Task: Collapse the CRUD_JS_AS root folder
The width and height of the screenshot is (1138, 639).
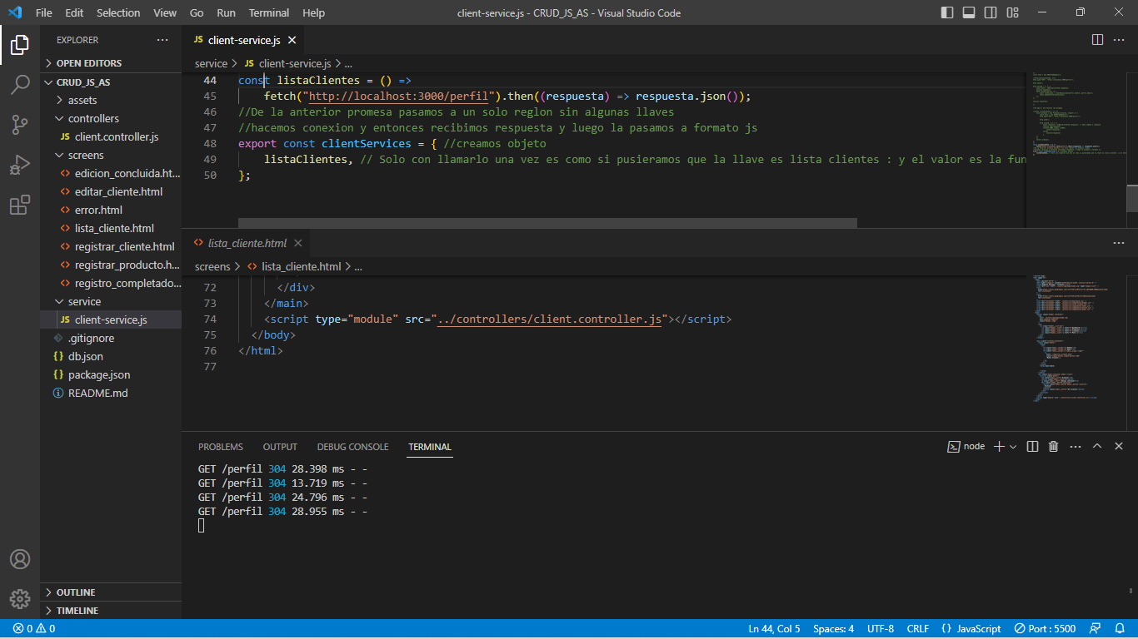Action: click(x=111, y=82)
